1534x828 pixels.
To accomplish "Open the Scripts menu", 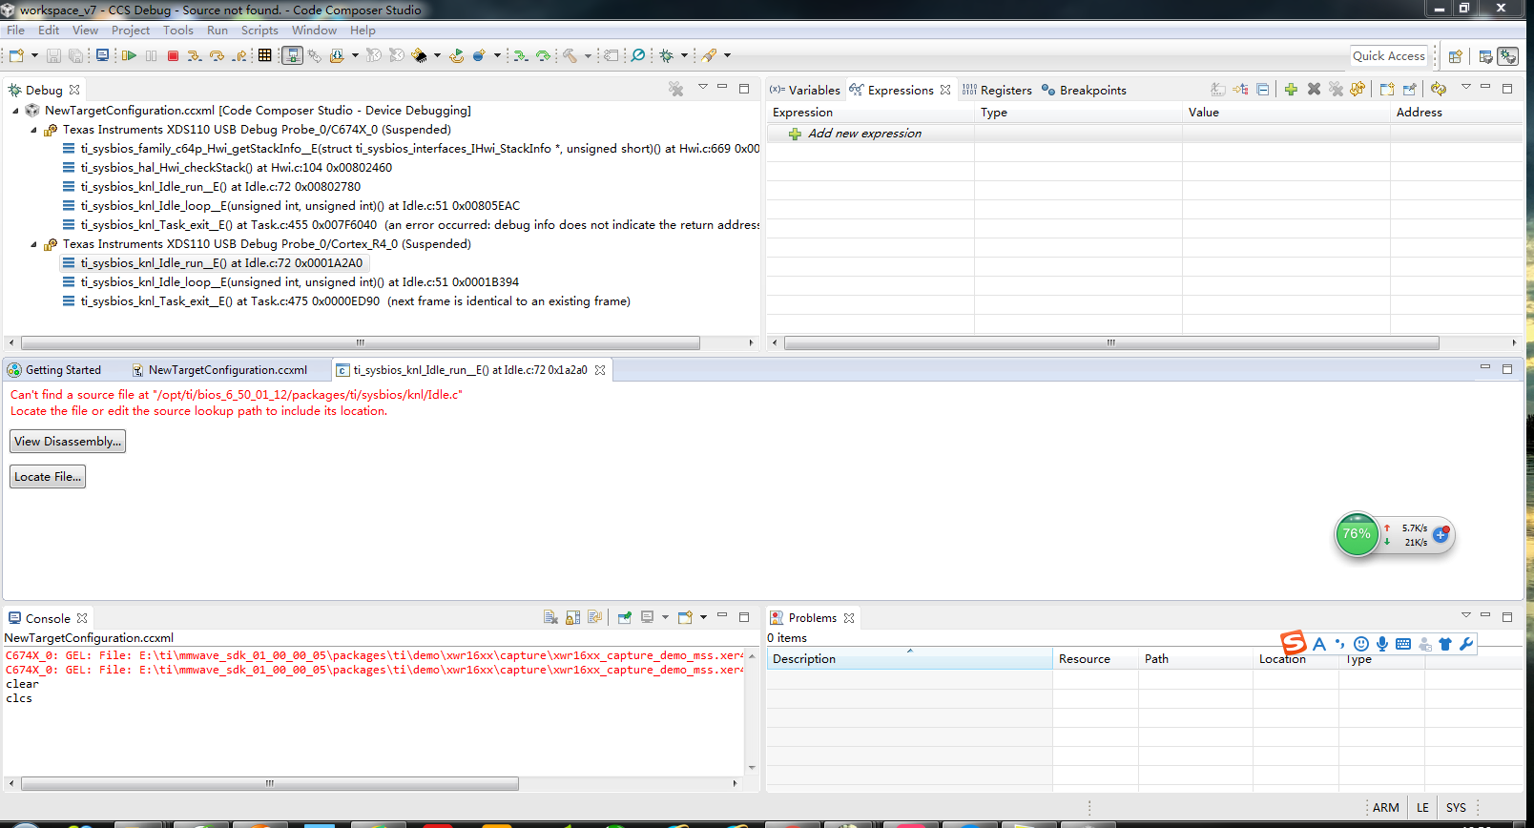I will tap(259, 31).
